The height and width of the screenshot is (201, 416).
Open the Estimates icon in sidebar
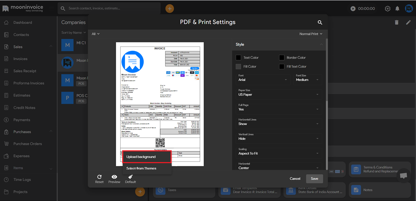[6, 95]
